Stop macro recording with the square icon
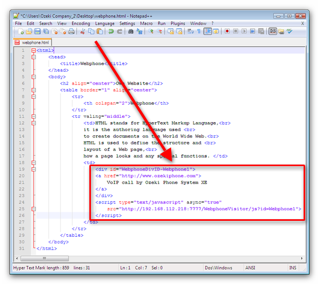319x284 pixels. pos(236,31)
